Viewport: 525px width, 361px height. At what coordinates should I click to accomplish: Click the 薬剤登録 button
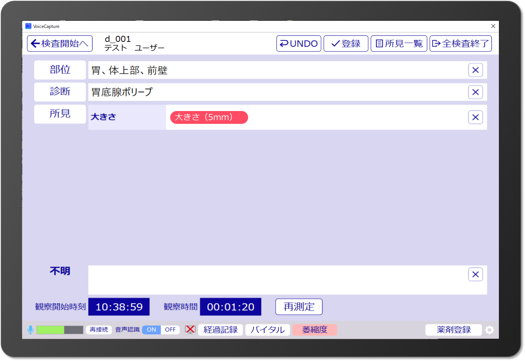(x=454, y=330)
